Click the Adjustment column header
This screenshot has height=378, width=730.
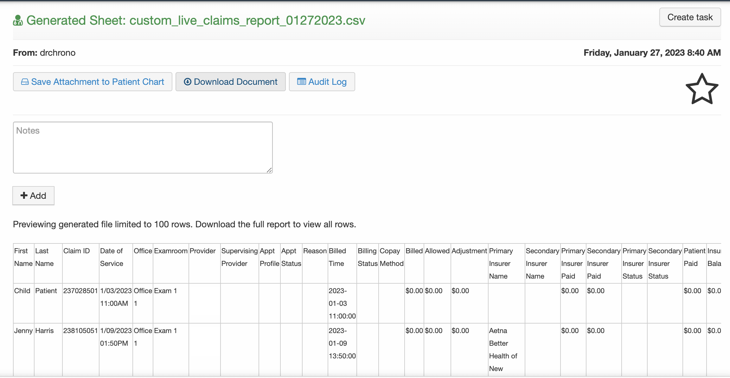coord(469,263)
